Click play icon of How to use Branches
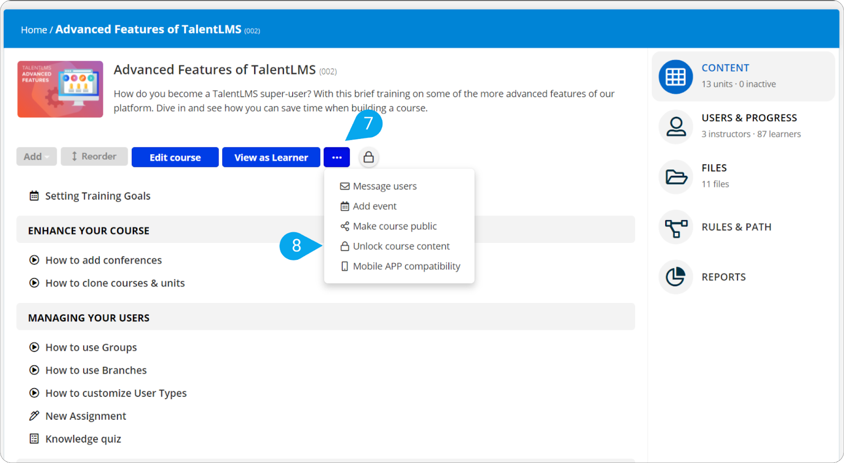Screen dimensions: 844x463 pyautogui.click(x=34, y=370)
